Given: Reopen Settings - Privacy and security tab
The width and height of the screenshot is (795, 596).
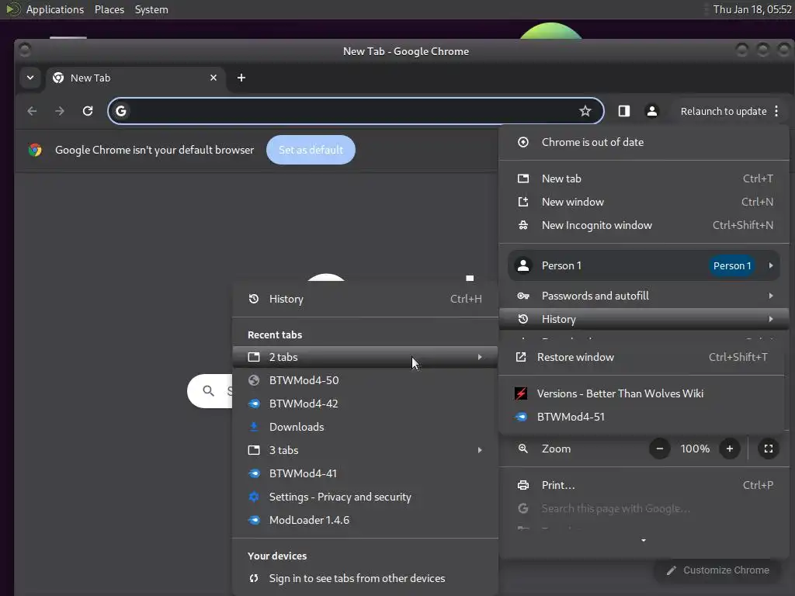Looking at the screenshot, I should click(365, 497).
